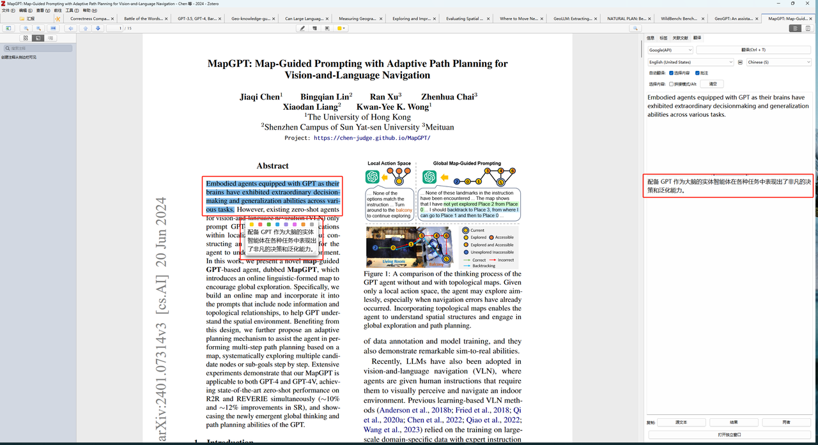Zoom in on the PDF page
Viewport: 818px width, 445px height.
(38, 28)
